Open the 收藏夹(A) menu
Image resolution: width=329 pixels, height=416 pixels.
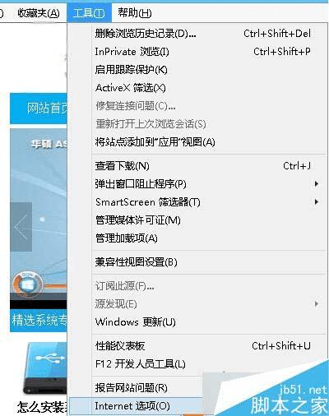(39, 13)
